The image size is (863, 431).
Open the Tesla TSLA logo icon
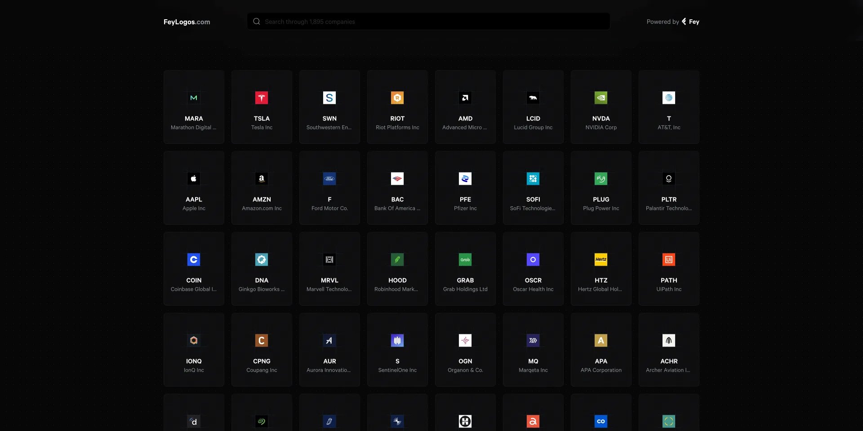pos(262,98)
